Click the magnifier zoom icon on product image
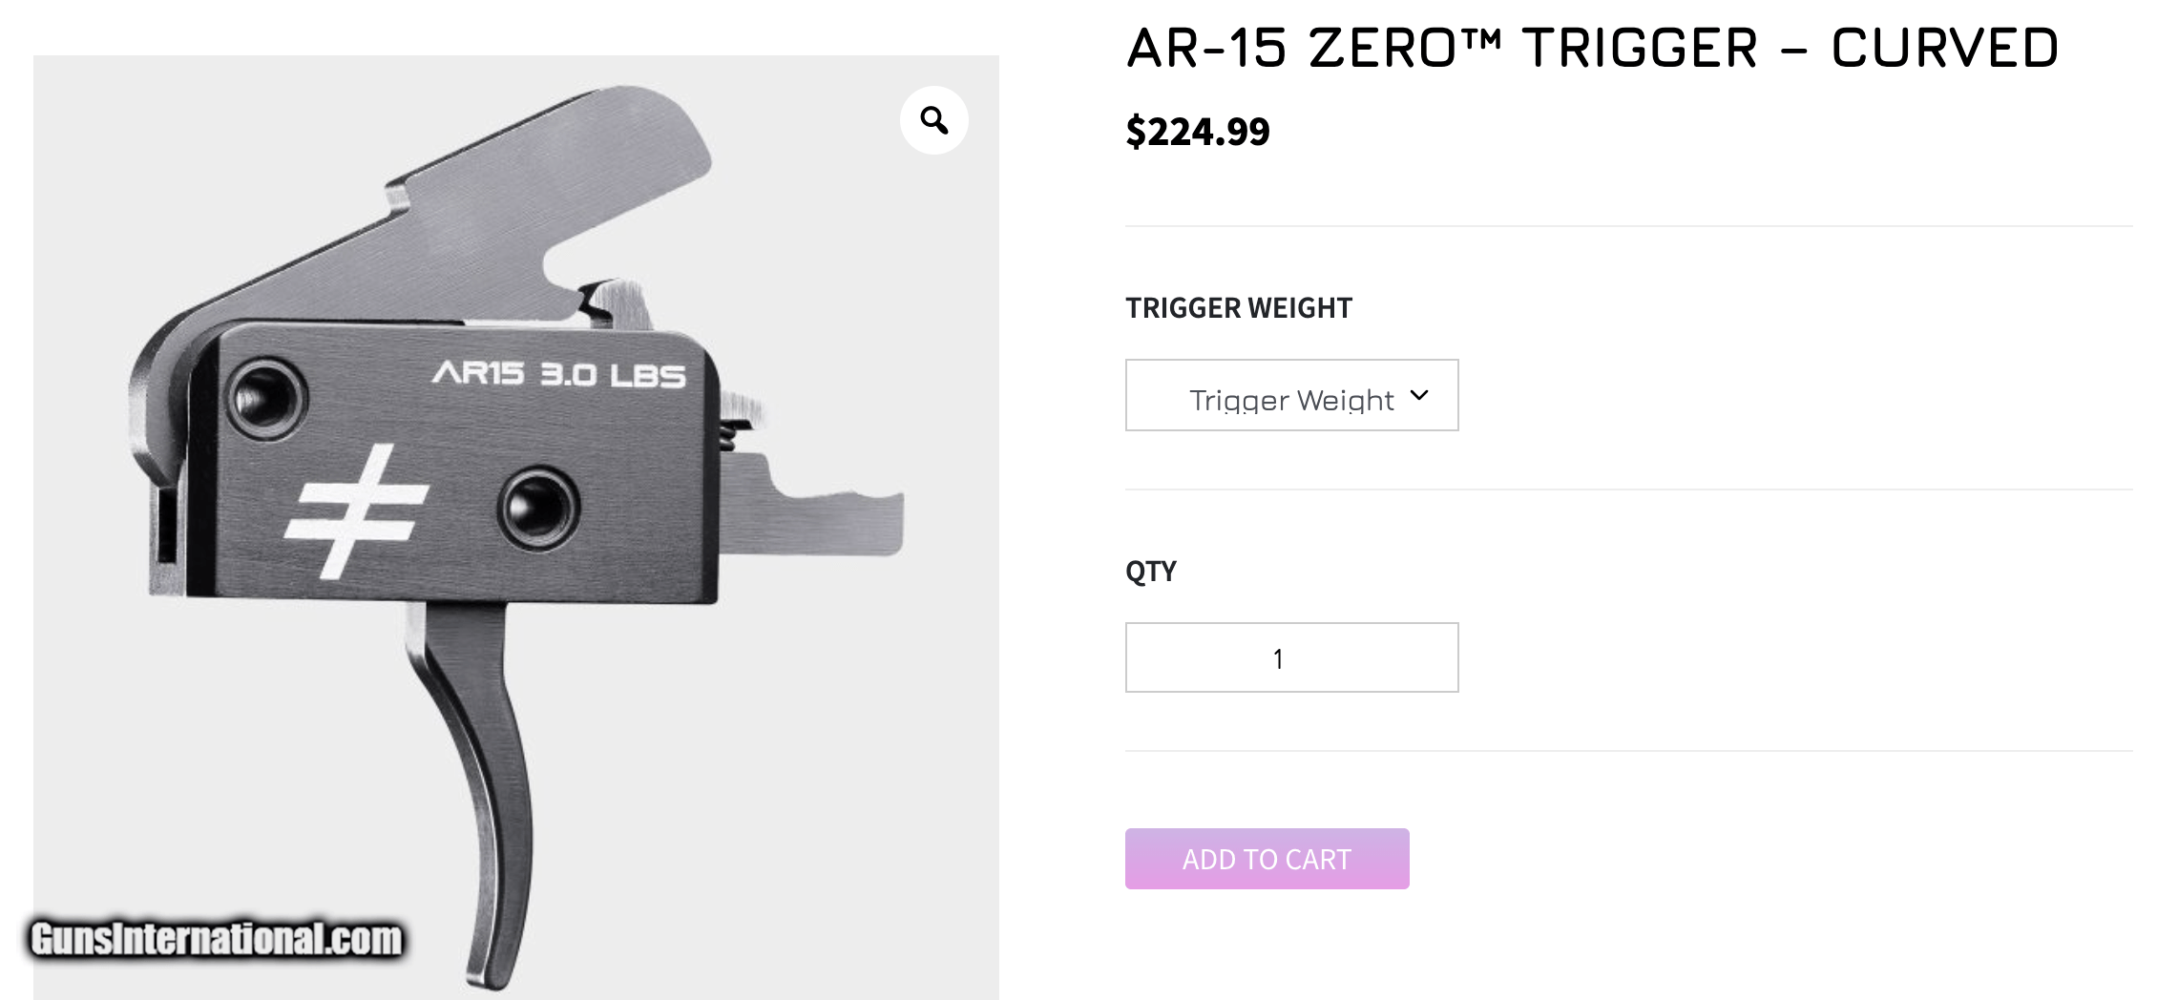The image size is (2178, 1000). point(933,120)
